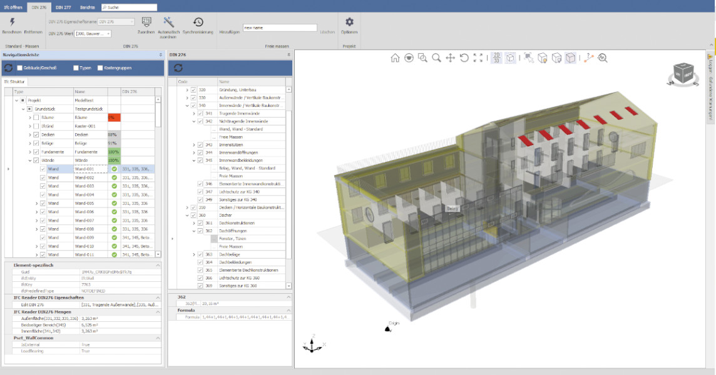Viewport: 716px width, 375px height.
Task: Uncheck code 320 Gründung checkbox
Action: point(193,90)
